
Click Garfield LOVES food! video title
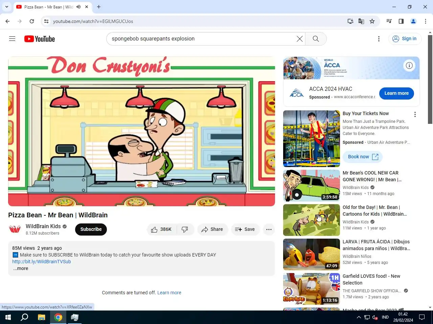pyautogui.click(x=371, y=279)
